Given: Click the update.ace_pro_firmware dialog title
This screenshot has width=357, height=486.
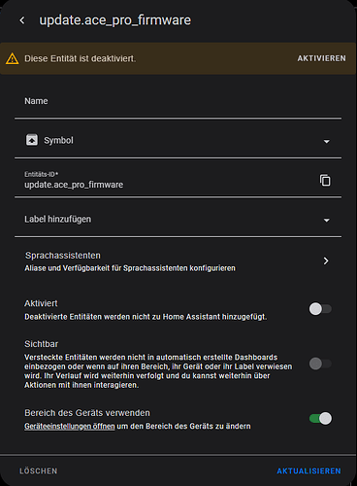Looking at the screenshot, I should (x=115, y=20).
